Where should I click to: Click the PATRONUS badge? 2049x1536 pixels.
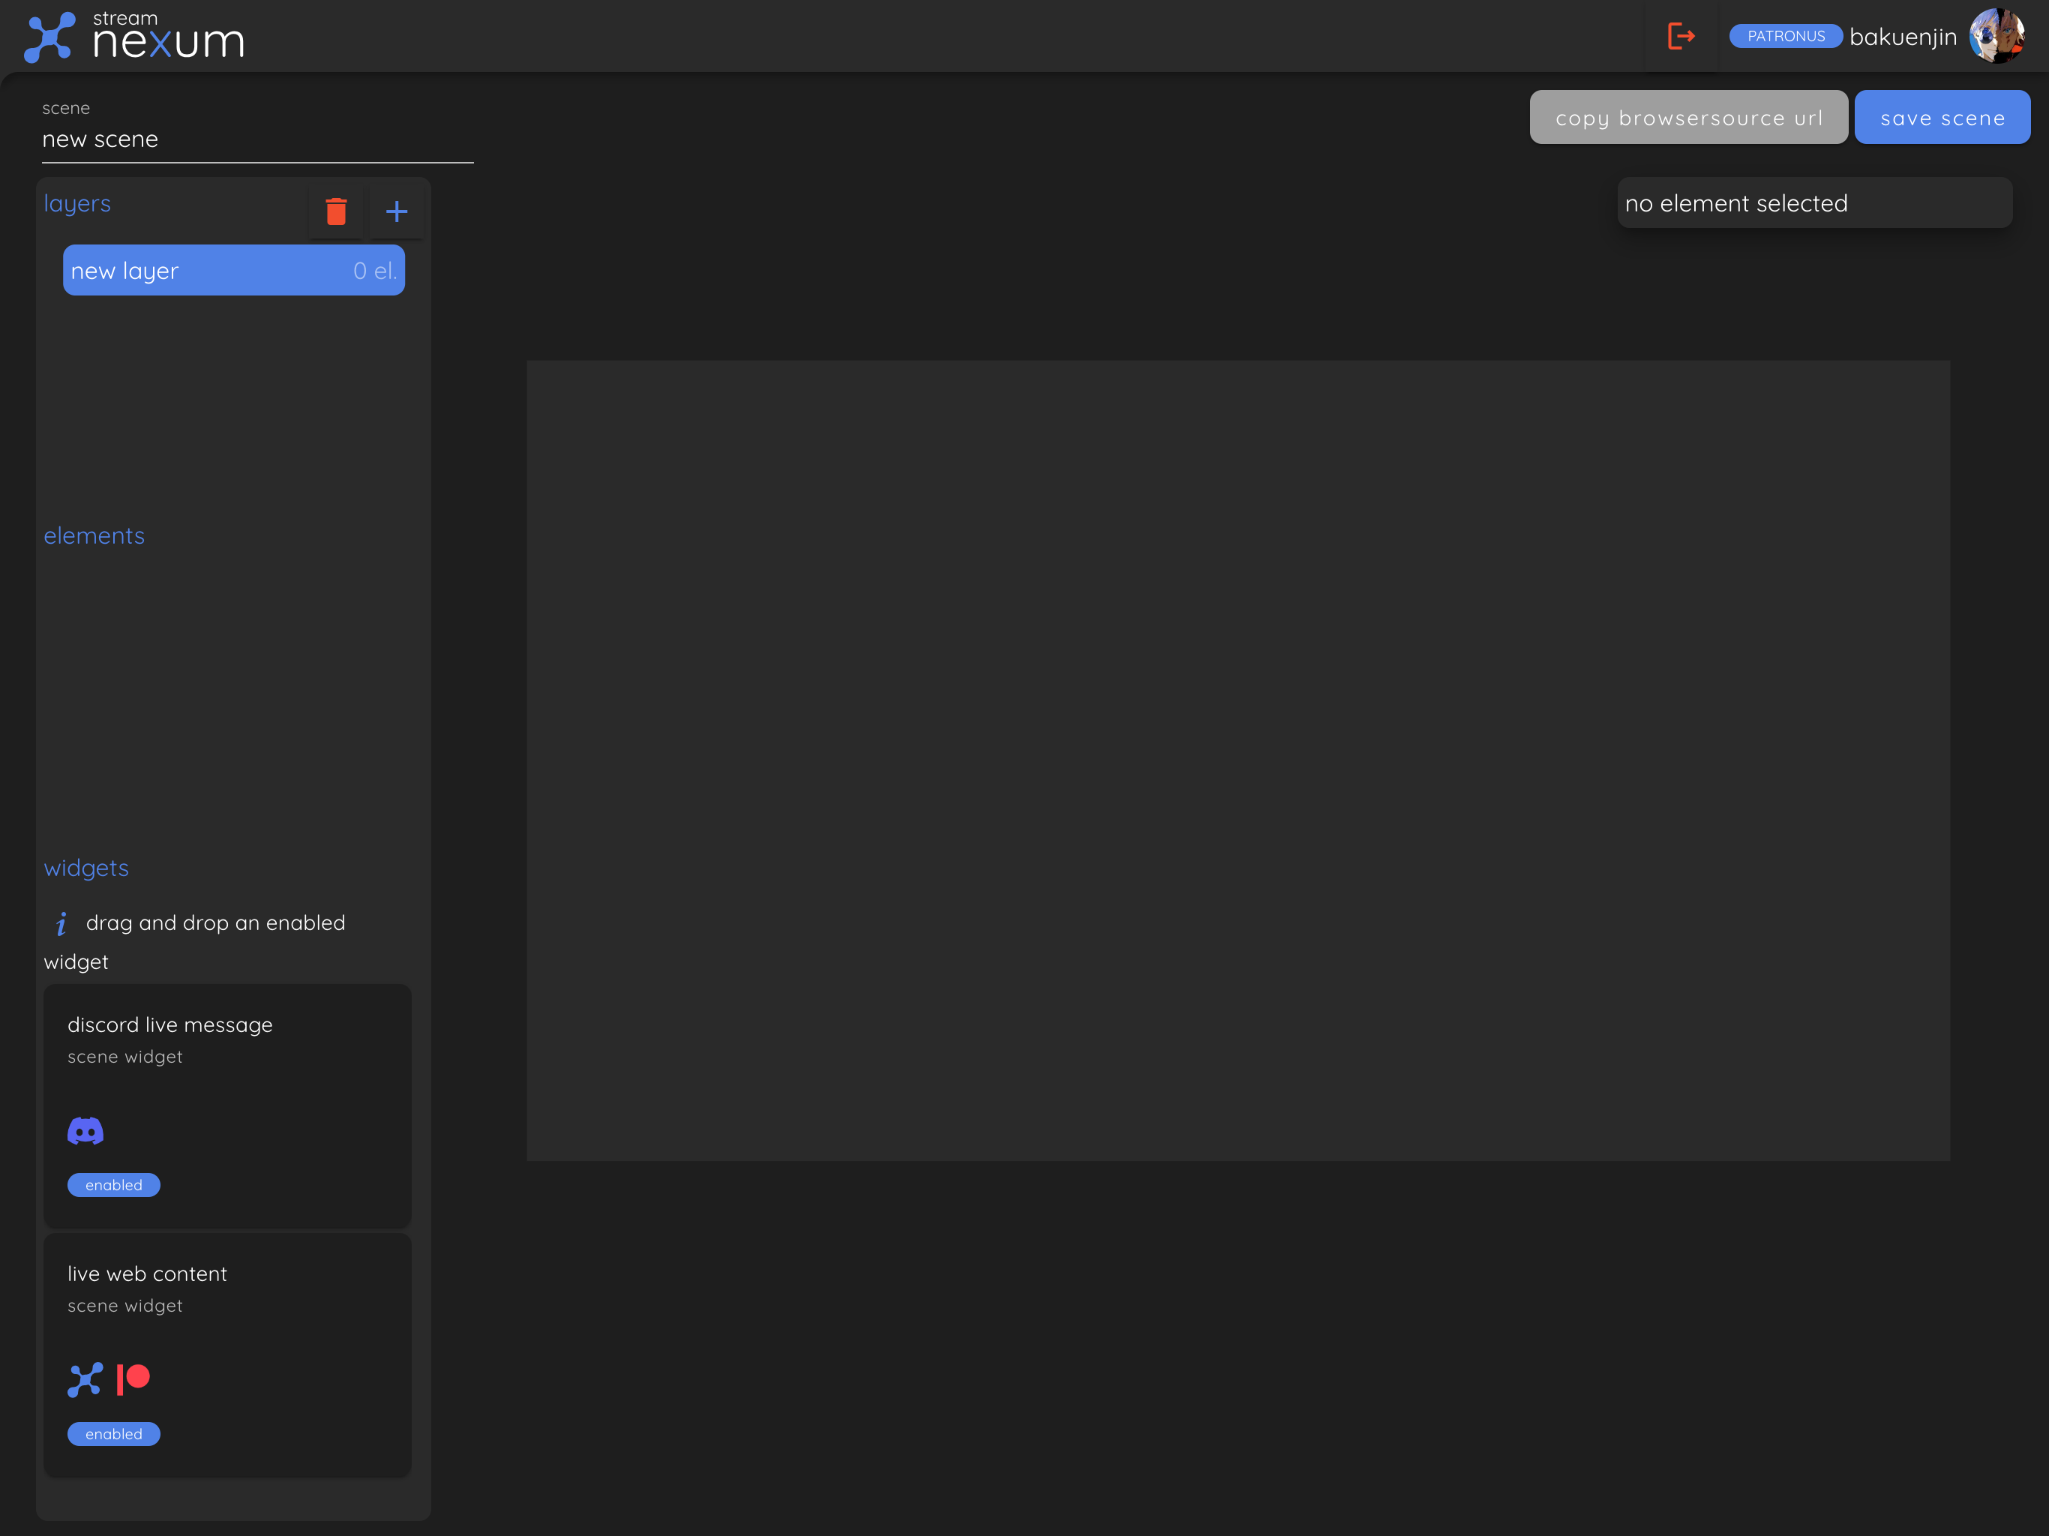coord(1785,36)
